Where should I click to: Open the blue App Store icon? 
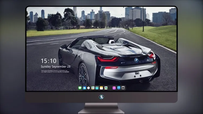pyautogui.click(x=119, y=88)
